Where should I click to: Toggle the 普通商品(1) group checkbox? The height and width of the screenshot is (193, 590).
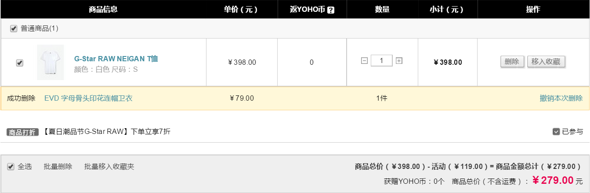[x=14, y=28]
